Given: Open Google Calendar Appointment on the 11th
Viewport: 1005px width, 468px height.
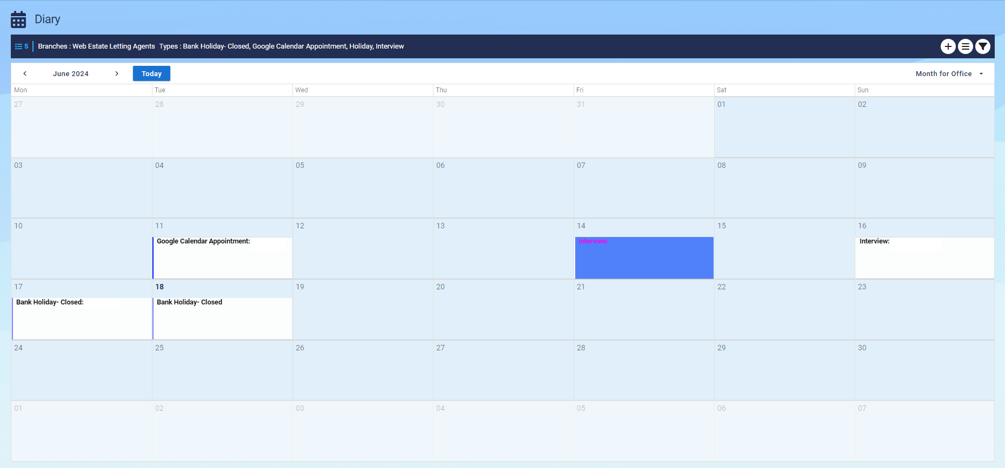Looking at the screenshot, I should [222, 257].
